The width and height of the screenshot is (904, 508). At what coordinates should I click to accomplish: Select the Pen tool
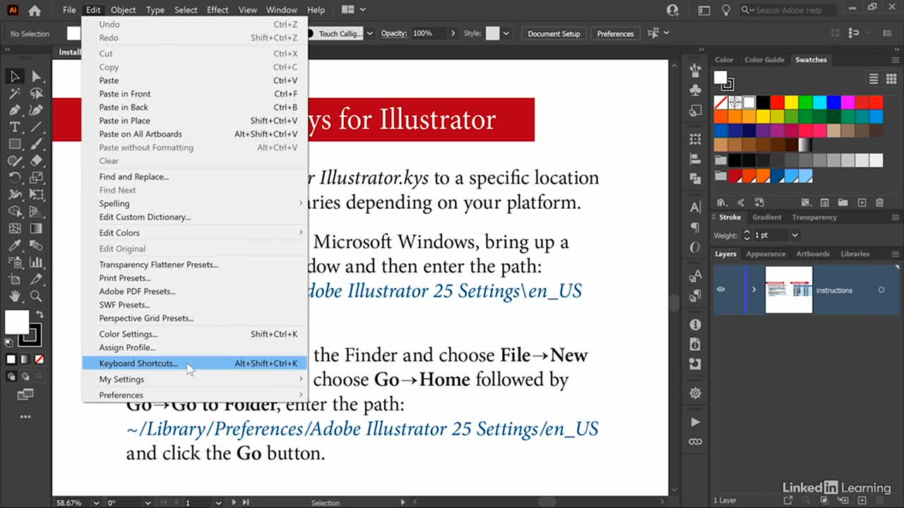pos(14,110)
